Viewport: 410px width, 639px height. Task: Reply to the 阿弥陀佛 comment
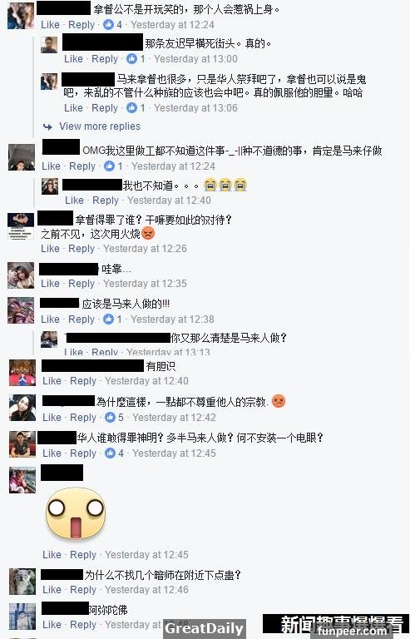pyautogui.click(x=83, y=625)
